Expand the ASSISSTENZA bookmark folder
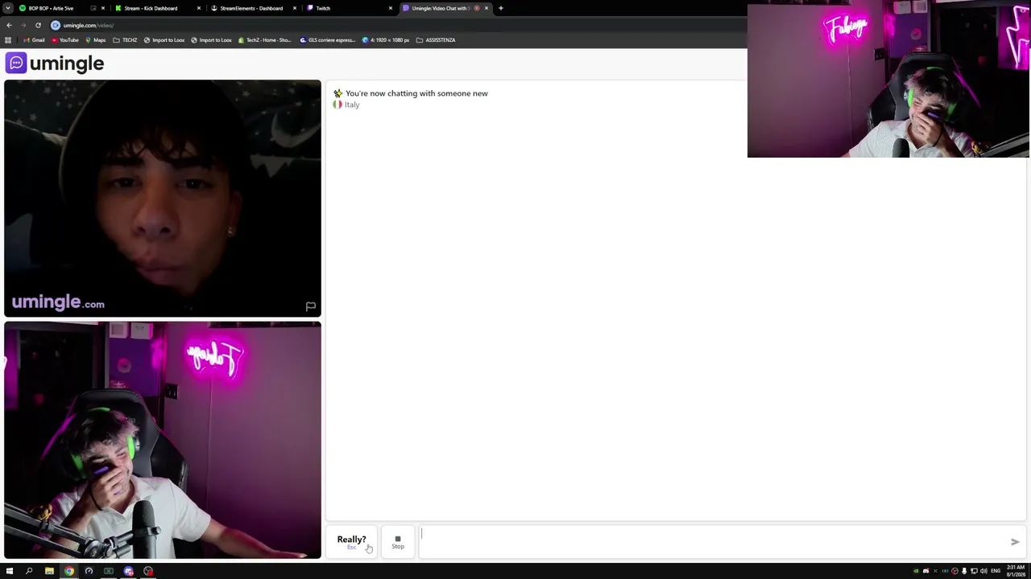1031x579 pixels. click(x=436, y=40)
